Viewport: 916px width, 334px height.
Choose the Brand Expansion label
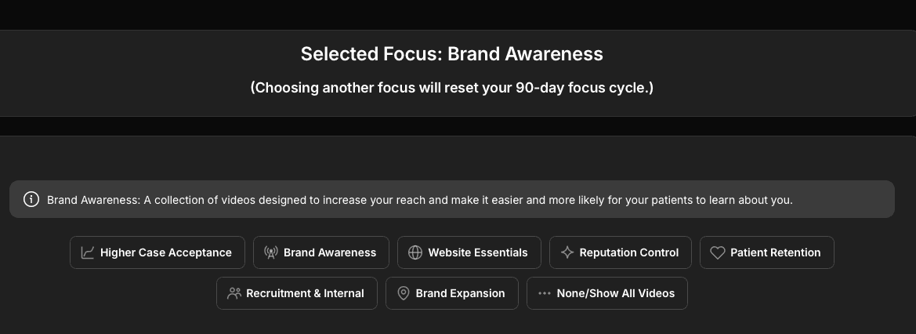pyautogui.click(x=460, y=293)
